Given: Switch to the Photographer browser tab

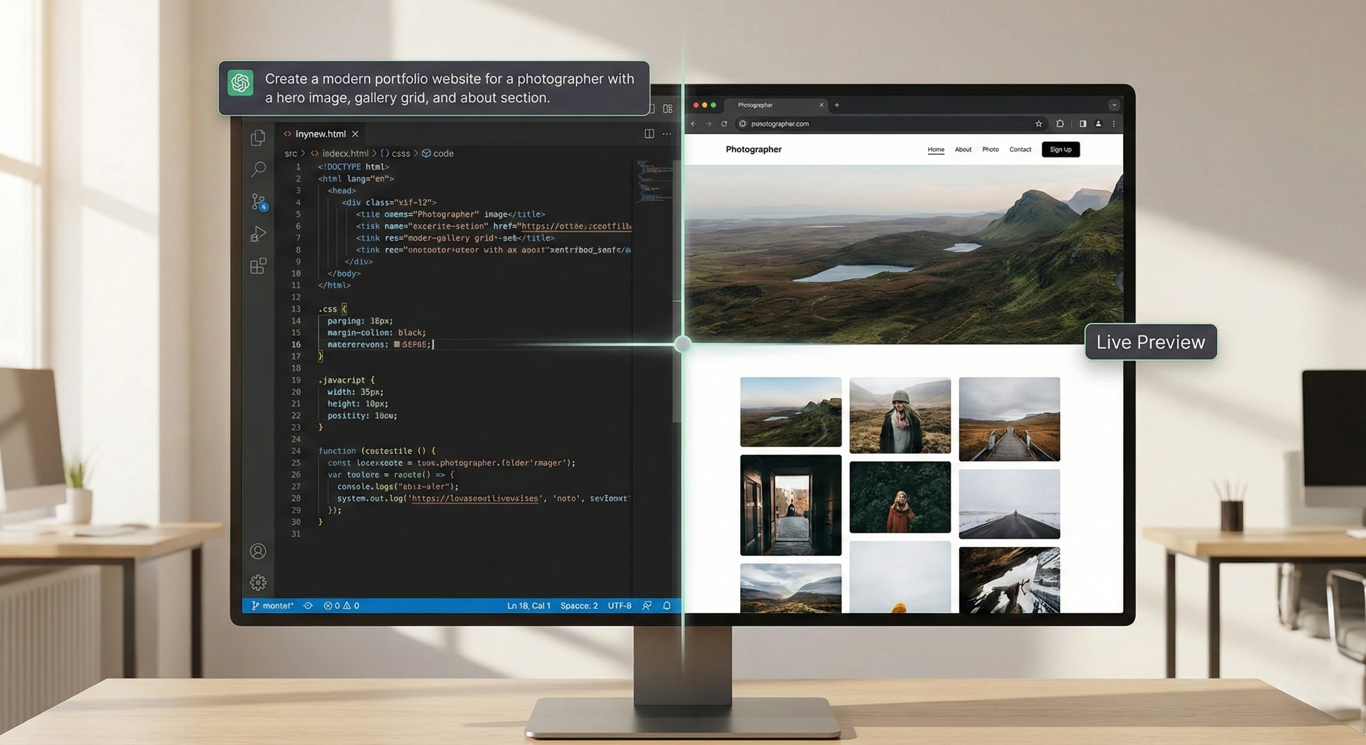Looking at the screenshot, I should (755, 105).
